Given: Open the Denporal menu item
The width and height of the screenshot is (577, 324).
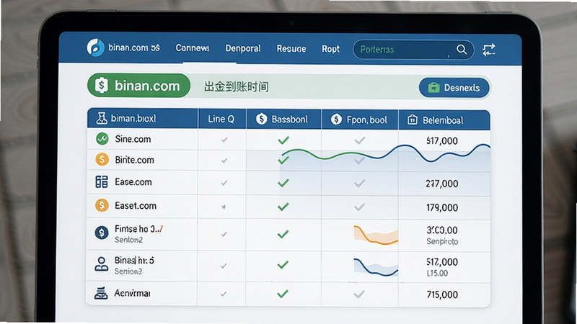Looking at the screenshot, I should pos(243,48).
